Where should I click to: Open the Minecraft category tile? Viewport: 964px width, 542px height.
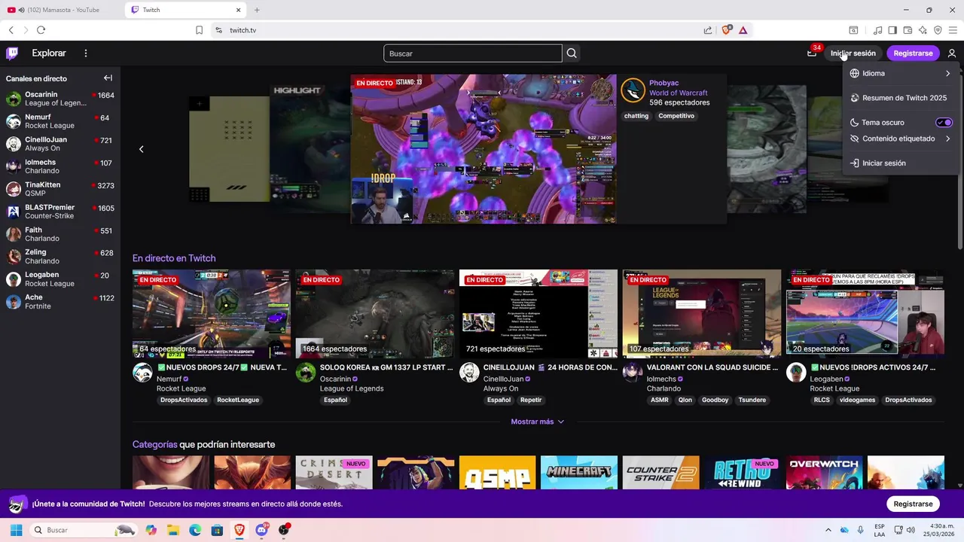point(578,473)
